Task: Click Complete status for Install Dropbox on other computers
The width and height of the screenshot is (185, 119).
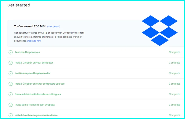Action: (x=174, y=84)
